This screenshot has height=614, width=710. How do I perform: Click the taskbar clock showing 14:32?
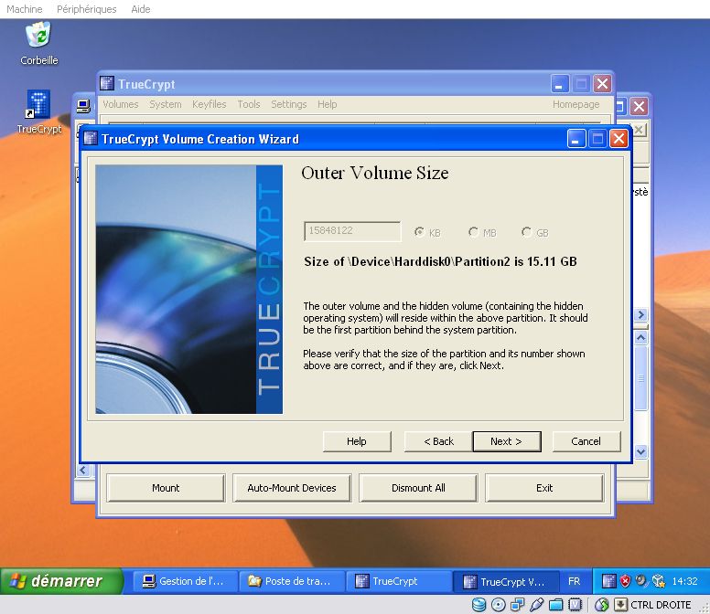(684, 581)
